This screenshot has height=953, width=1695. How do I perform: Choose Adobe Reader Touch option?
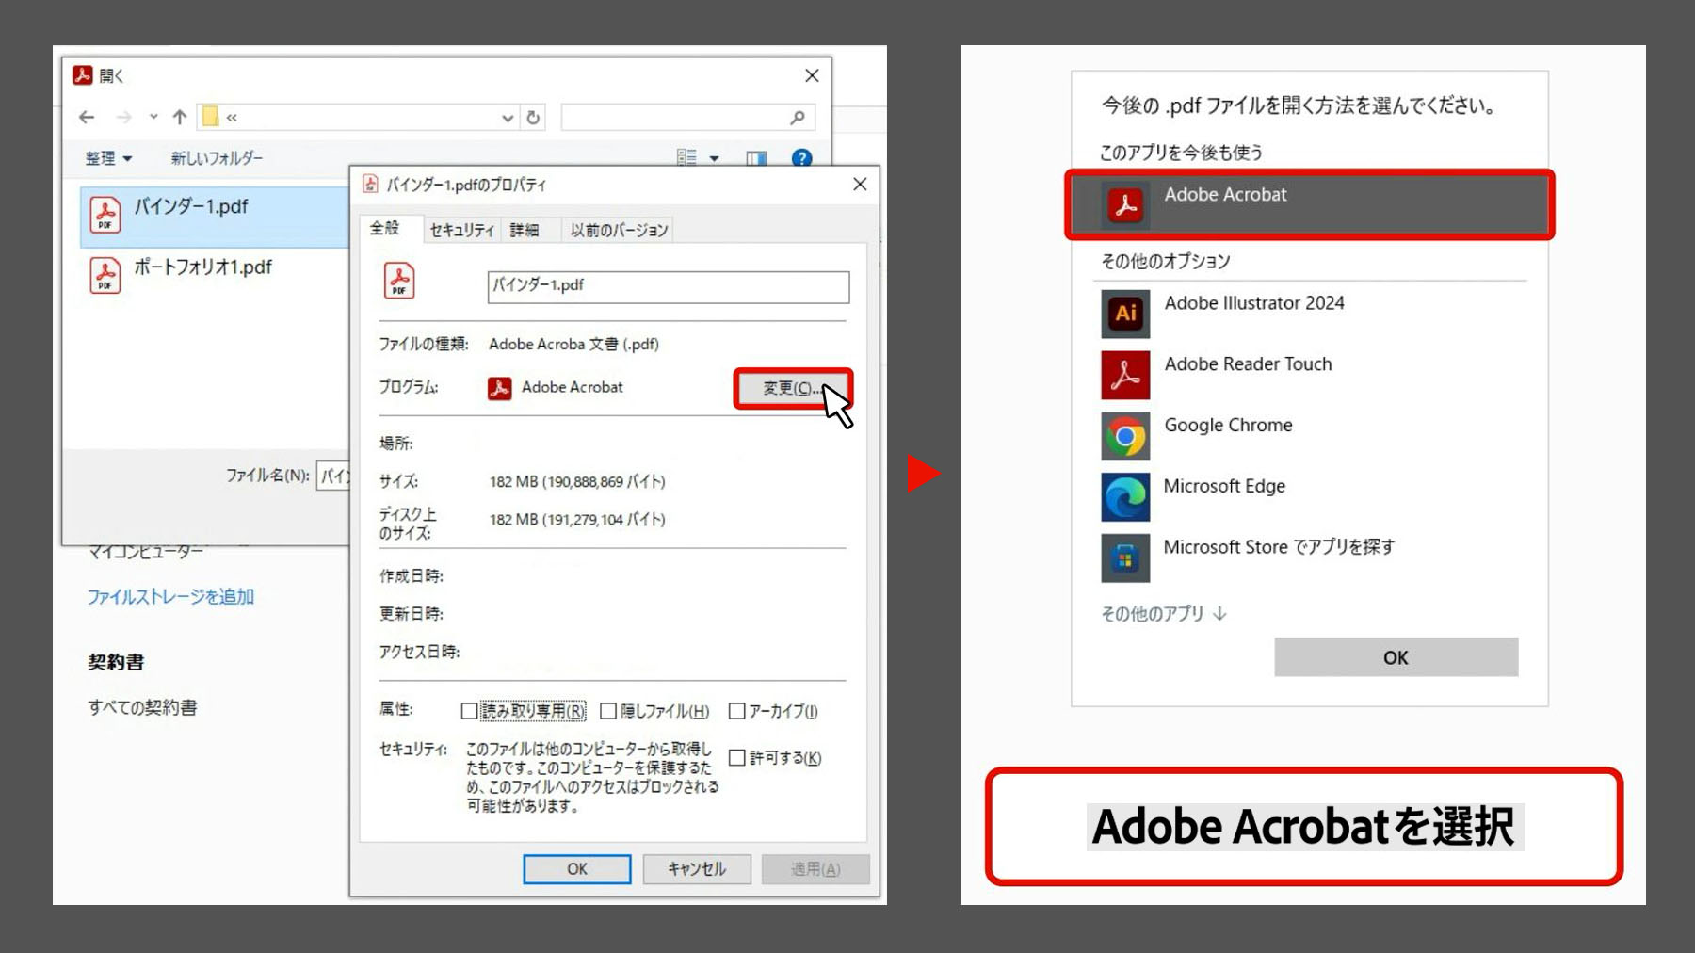(1309, 375)
